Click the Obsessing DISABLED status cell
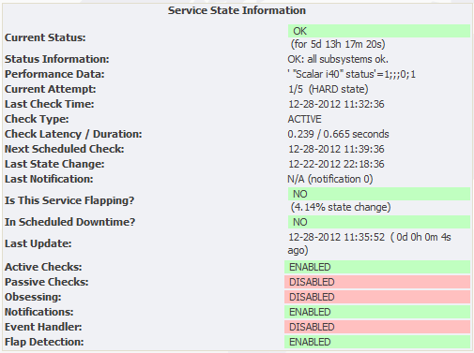 [x=377, y=297]
